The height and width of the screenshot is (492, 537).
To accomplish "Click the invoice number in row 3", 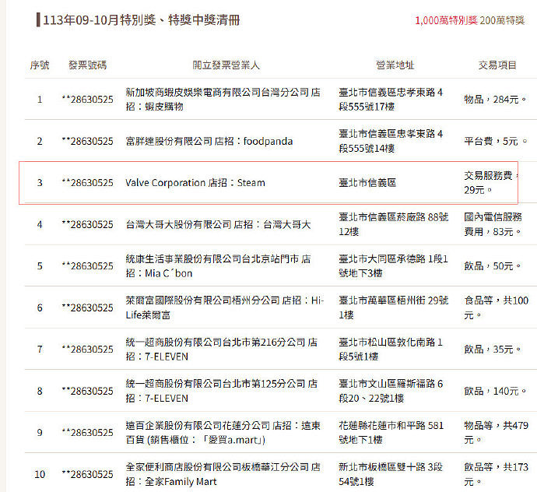I will tap(88, 183).
